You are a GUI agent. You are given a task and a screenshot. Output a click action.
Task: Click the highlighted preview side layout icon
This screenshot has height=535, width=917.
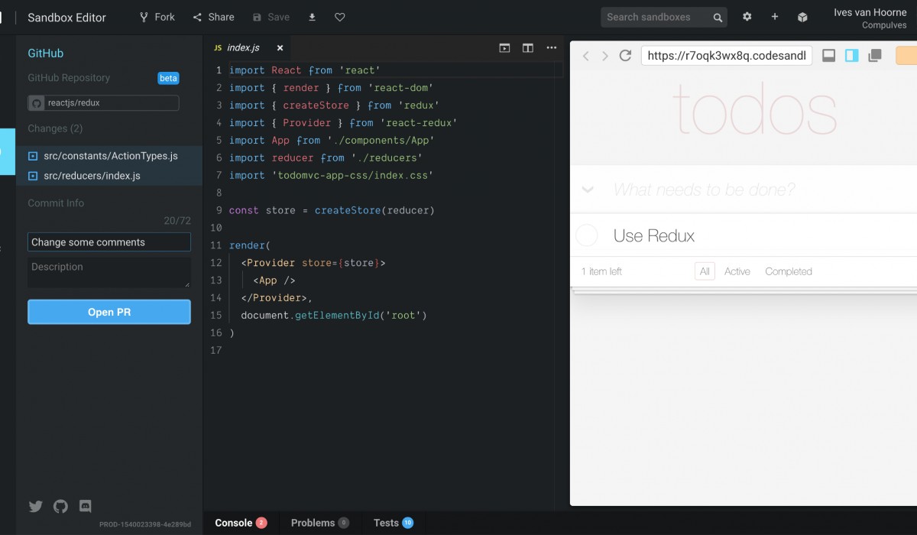[x=852, y=56]
